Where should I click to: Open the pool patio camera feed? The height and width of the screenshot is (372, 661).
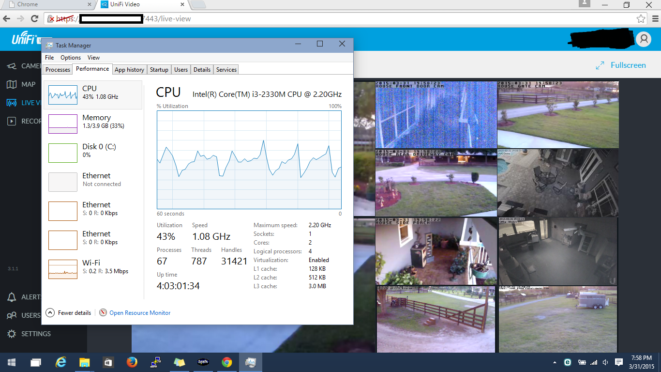558,183
